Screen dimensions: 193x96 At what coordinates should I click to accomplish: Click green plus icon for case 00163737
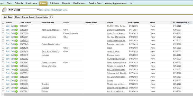[16, 41]
